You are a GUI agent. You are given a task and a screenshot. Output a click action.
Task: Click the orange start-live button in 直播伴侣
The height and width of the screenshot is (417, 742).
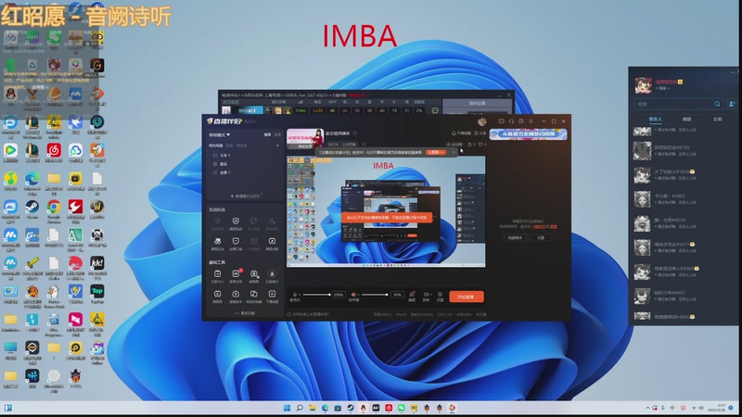(x=467, y=297)
